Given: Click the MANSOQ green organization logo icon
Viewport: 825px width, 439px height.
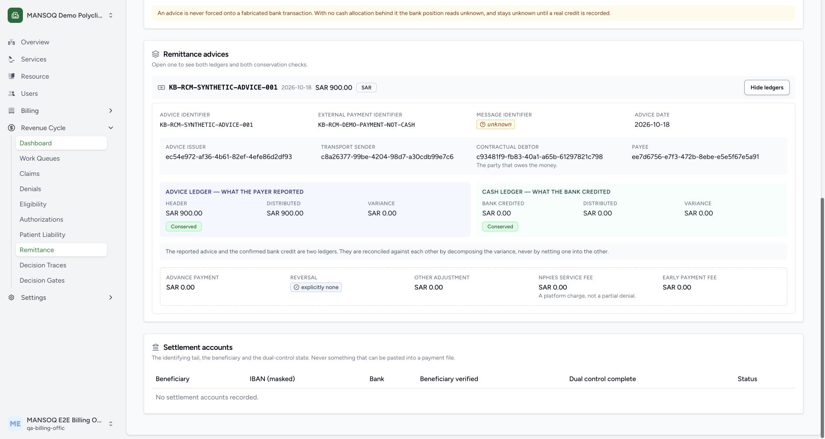Looking at the screenshot, I should [15, 15].
